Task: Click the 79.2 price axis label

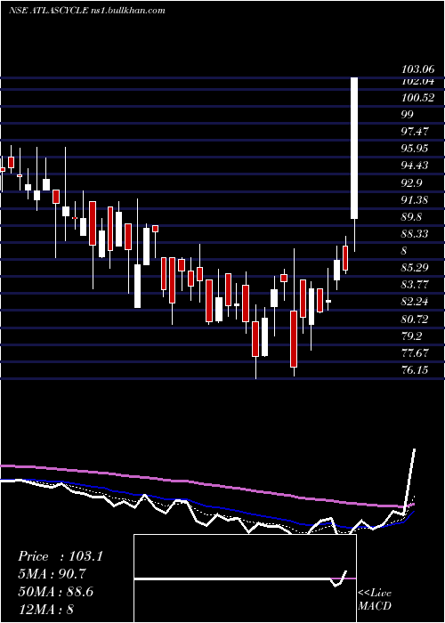Action: [412, 336]
